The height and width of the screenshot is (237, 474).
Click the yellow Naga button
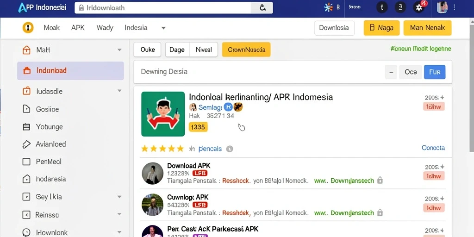point(381,28)
